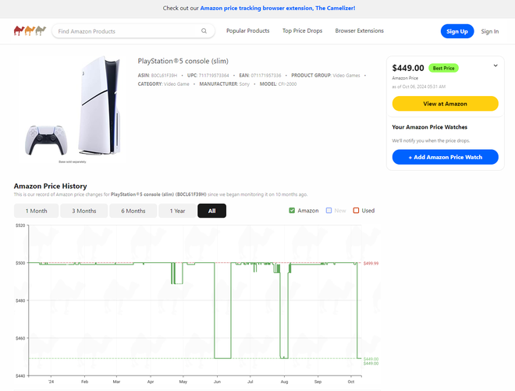Toggle the Amazon price checkbox

292,211
